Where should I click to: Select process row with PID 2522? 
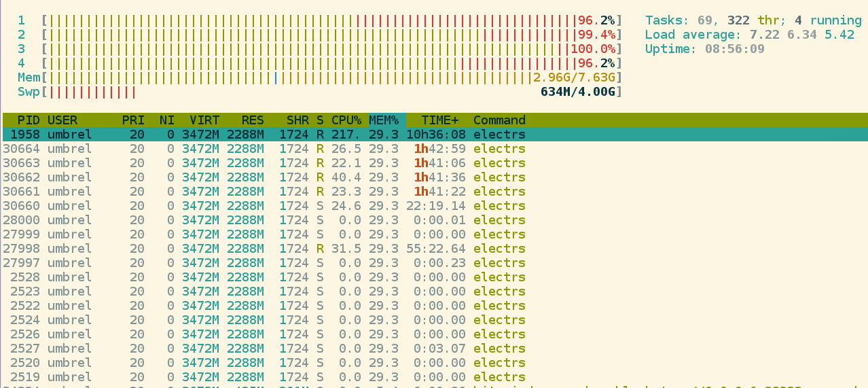pyautogui.click(x=435, y=306)
